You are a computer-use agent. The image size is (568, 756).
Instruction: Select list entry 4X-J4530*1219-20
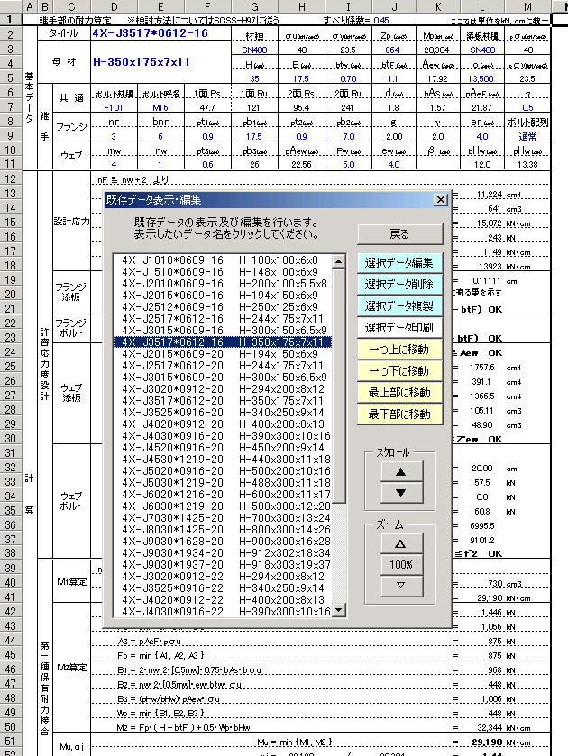click(x=223, y=460)
